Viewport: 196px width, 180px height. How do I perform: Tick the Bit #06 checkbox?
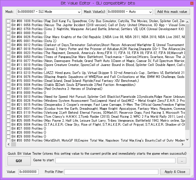click(x=8, y=45)
